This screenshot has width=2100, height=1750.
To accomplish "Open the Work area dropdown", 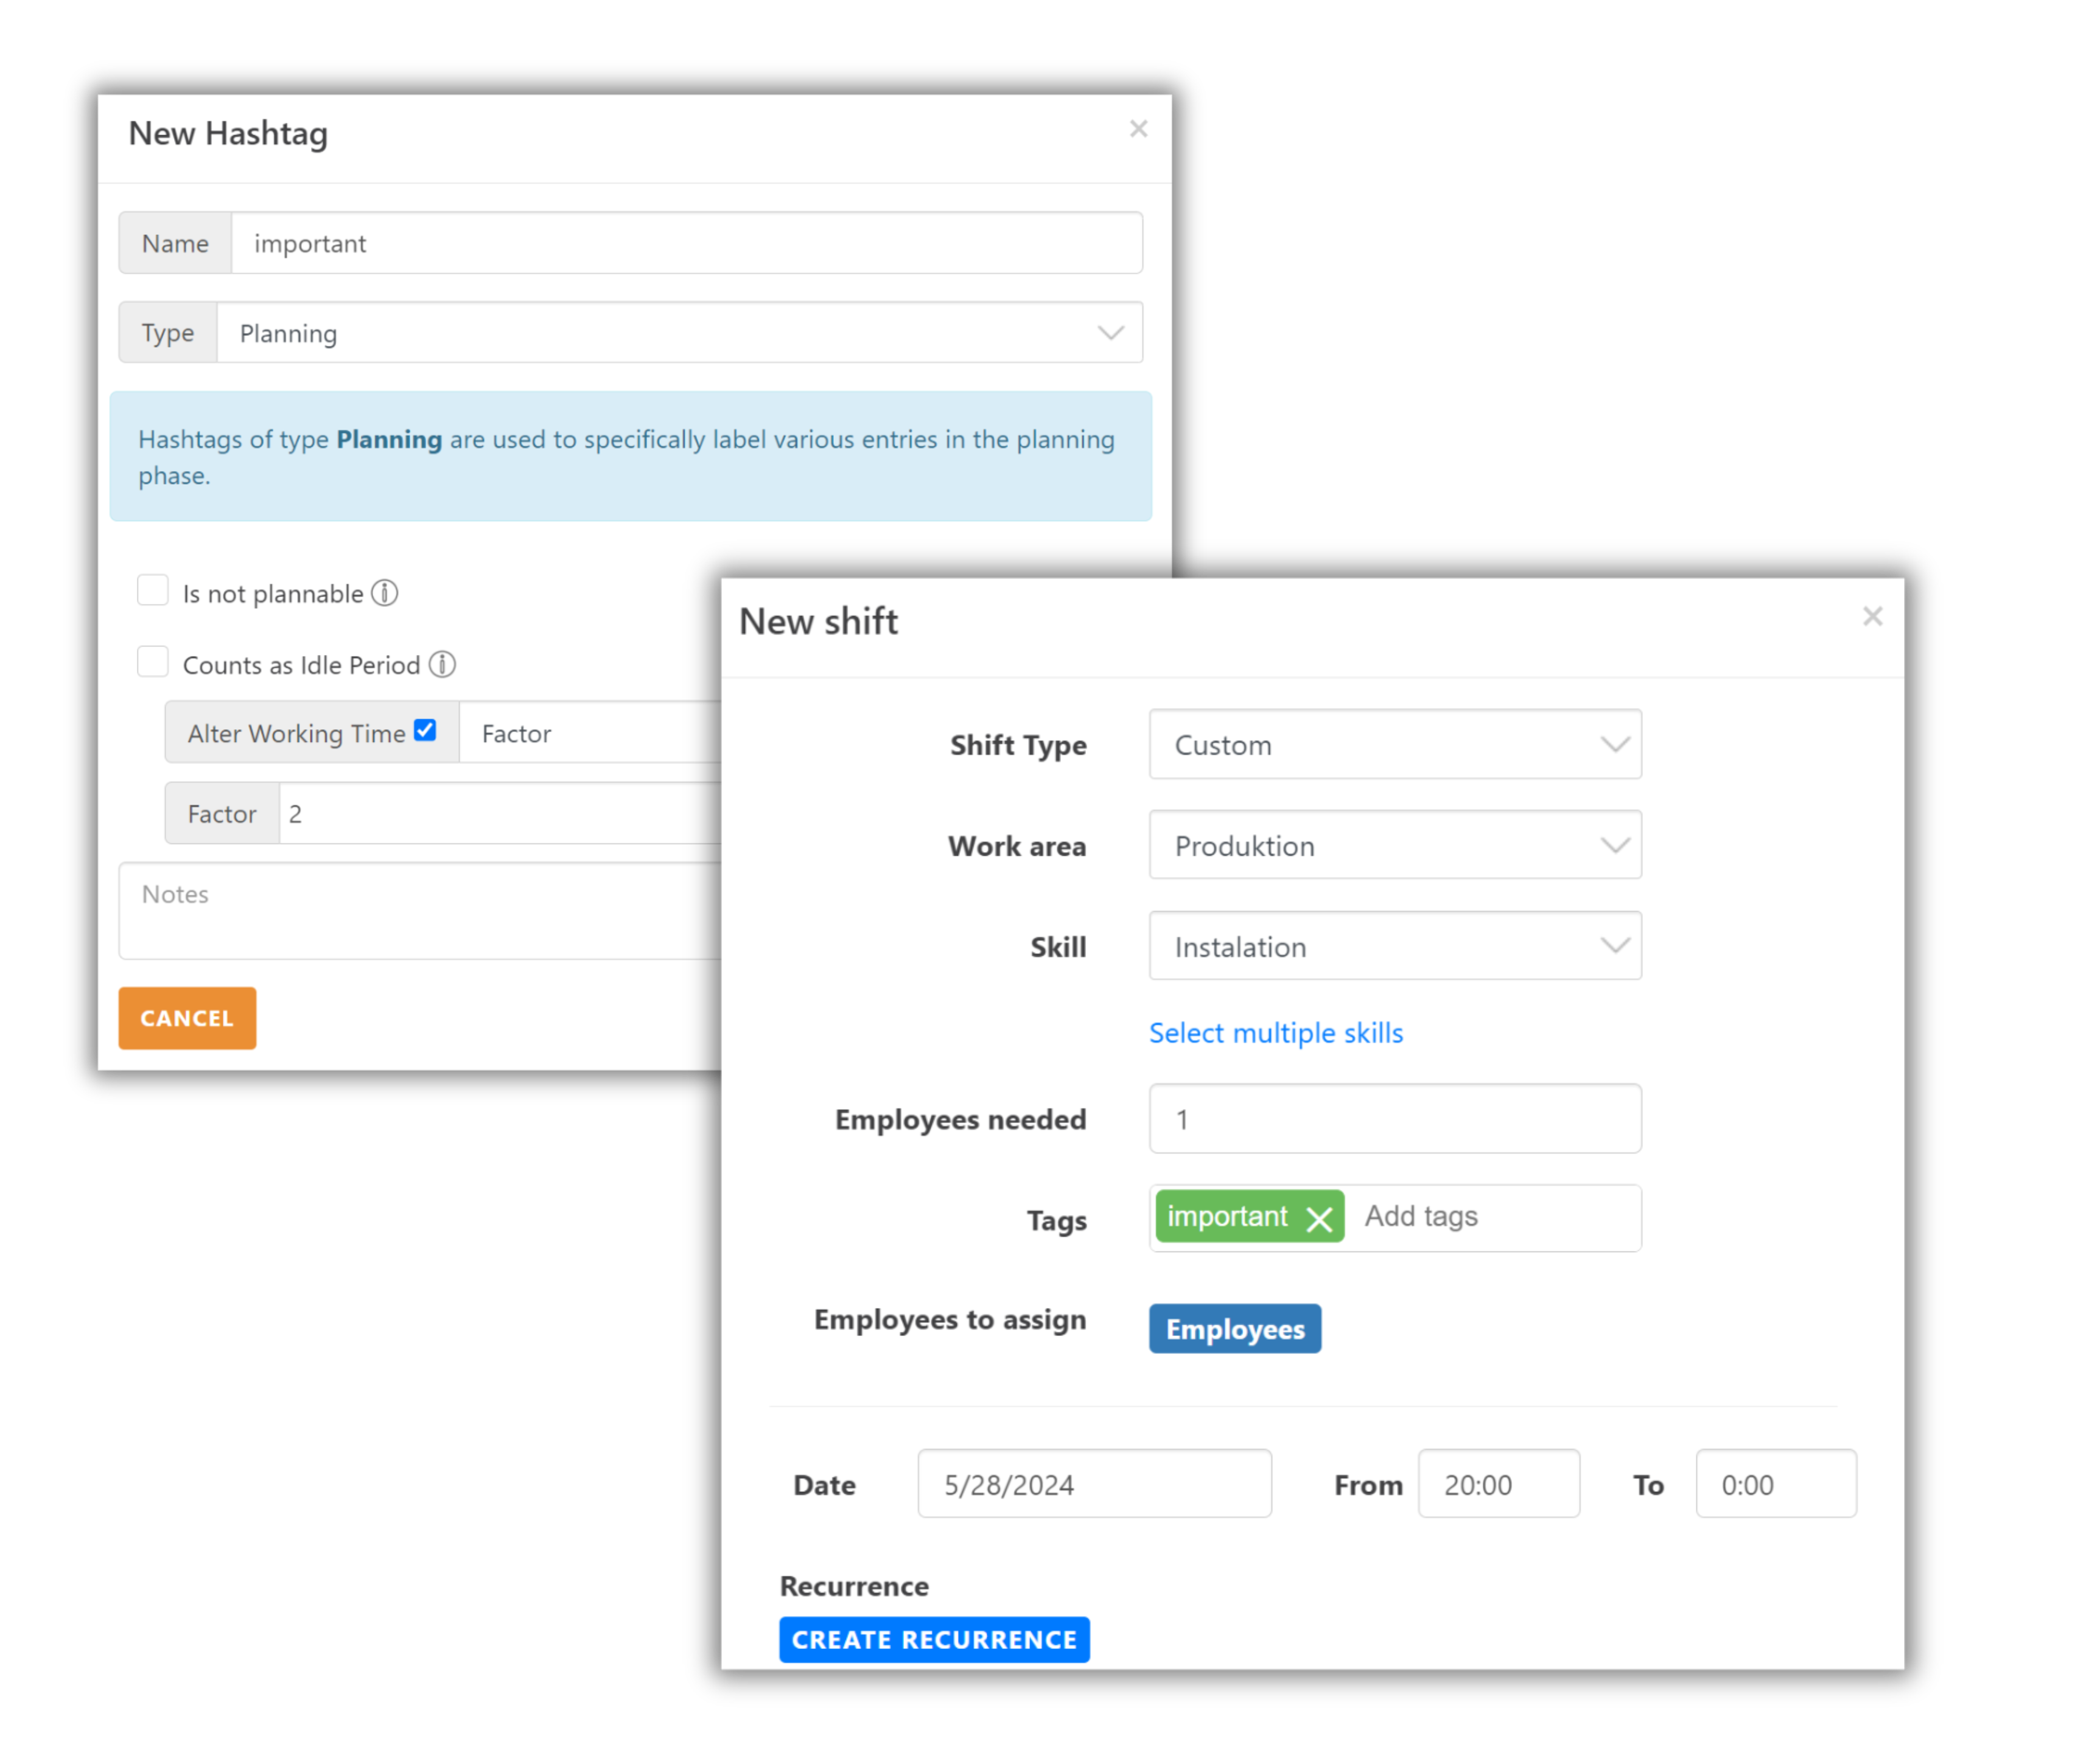I will click(1394, 846).
